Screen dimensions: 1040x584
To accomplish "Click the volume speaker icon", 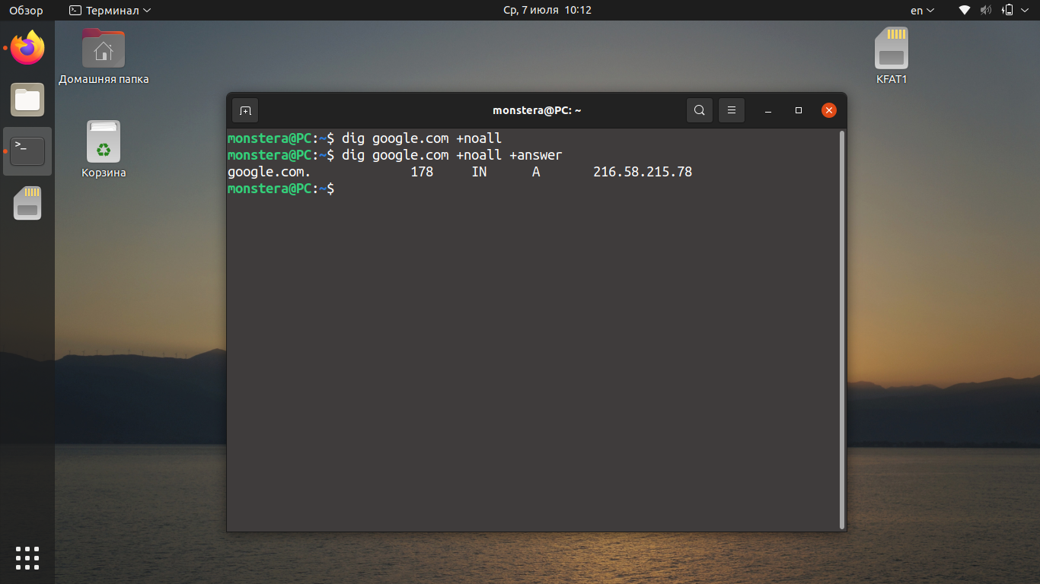I will tap(986, 11).
